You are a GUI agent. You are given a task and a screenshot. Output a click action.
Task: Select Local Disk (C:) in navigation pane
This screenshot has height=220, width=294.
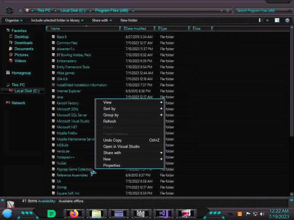pos(23,91)
